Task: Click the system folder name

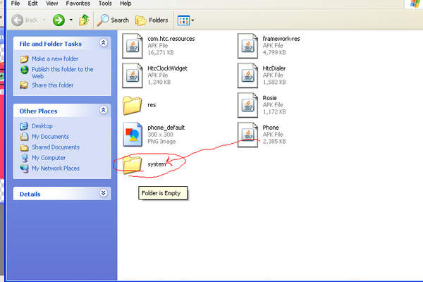Action: [157, 164]
